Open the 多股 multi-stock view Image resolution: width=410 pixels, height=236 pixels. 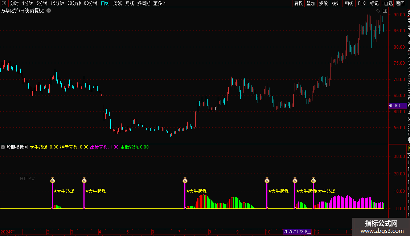(x=323, y=3)
